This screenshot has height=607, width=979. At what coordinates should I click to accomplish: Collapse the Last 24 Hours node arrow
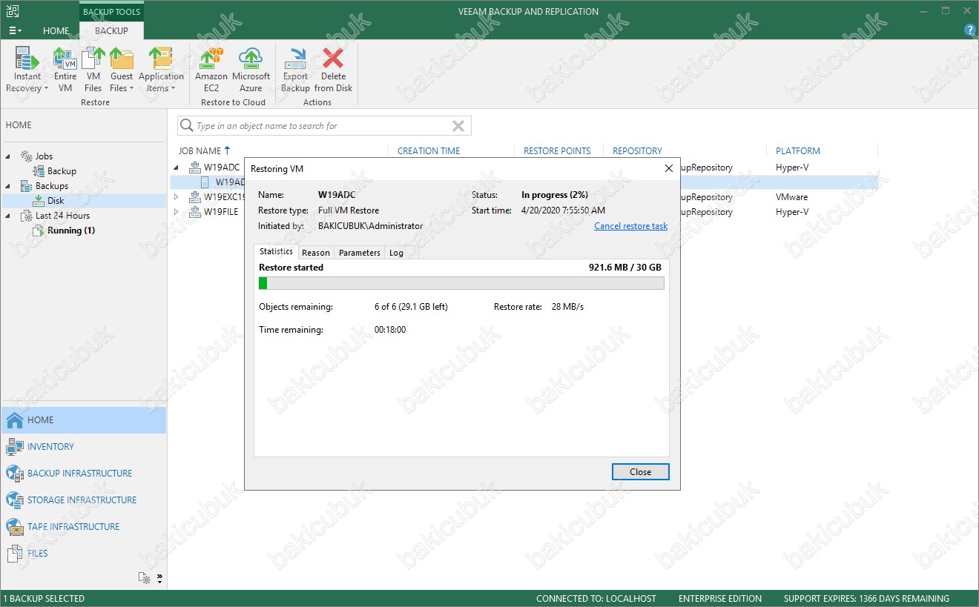[9, 216]
